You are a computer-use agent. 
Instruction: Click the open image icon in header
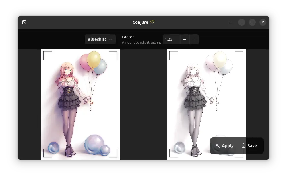24,22
